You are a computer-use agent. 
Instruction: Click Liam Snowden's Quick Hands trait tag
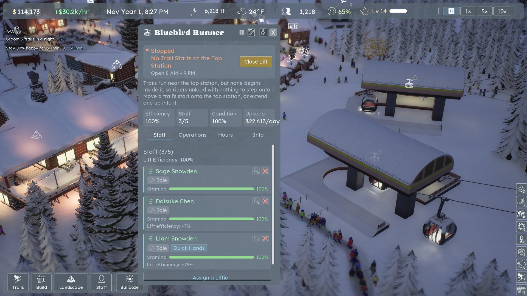(x=189, y=248)
